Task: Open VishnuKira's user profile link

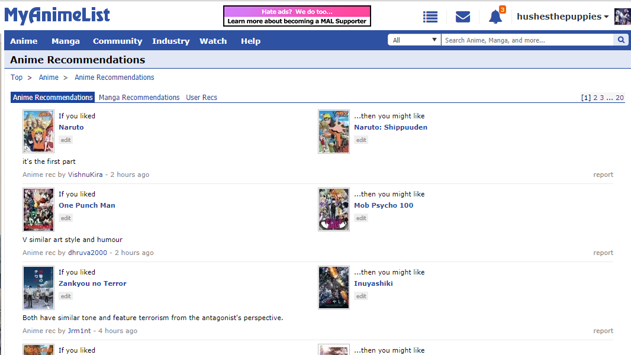Action: coord(85,175)
